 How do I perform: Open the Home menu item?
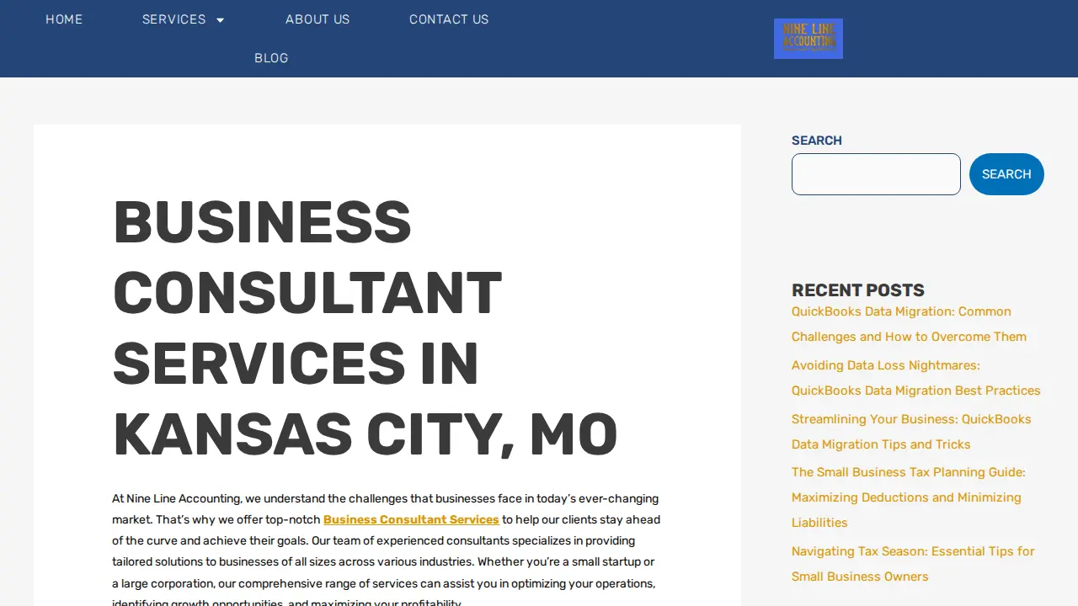64,19
